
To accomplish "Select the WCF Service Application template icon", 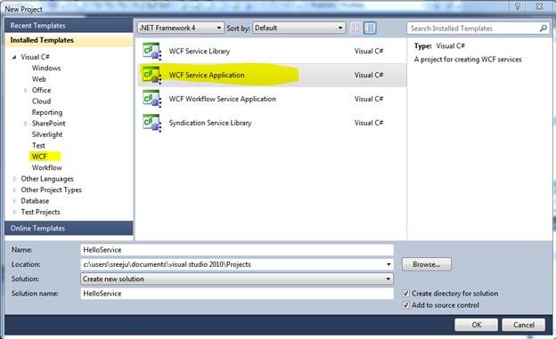I will [151, 75].
